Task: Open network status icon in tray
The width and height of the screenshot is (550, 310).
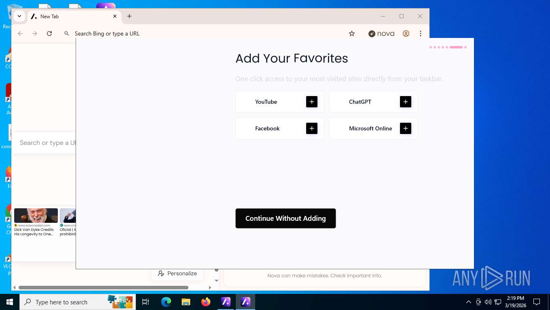Action: (x=498, y=302)
